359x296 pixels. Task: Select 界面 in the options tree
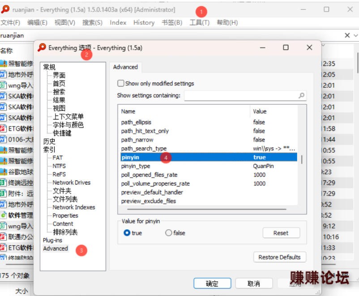tap(59, 75)
